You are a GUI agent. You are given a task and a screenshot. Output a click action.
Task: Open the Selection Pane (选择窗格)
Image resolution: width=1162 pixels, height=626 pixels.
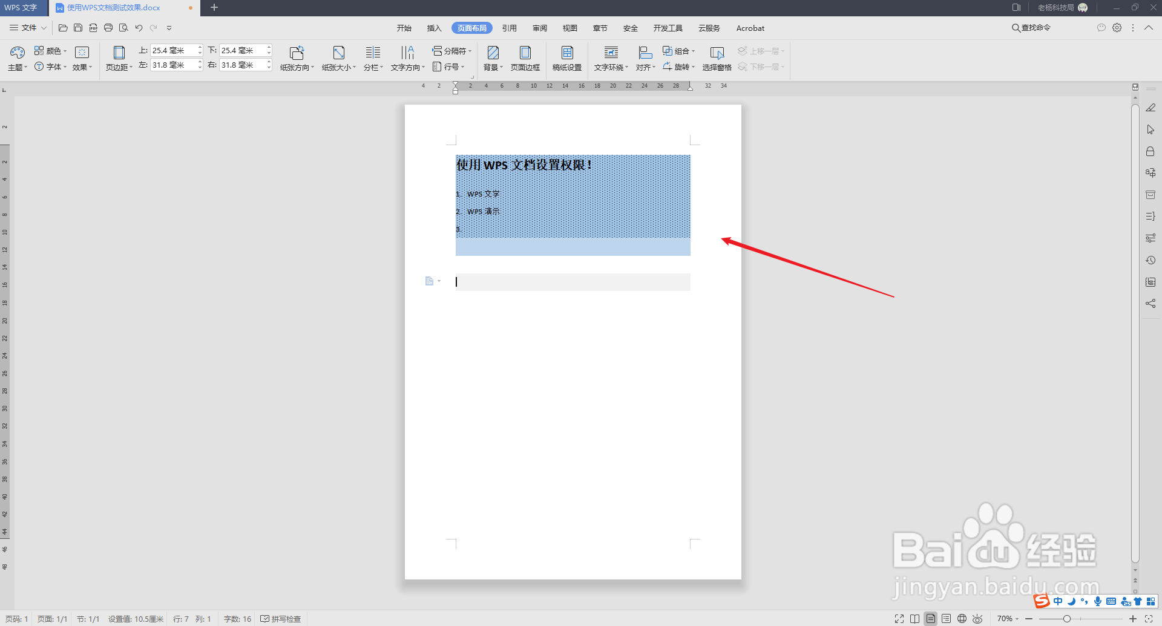tap(717, 59)
